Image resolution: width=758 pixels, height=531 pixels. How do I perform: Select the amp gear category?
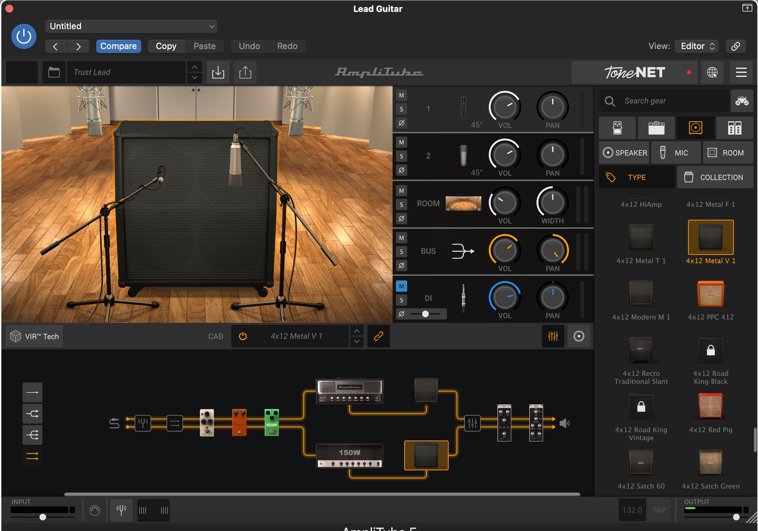pos(656,128)
